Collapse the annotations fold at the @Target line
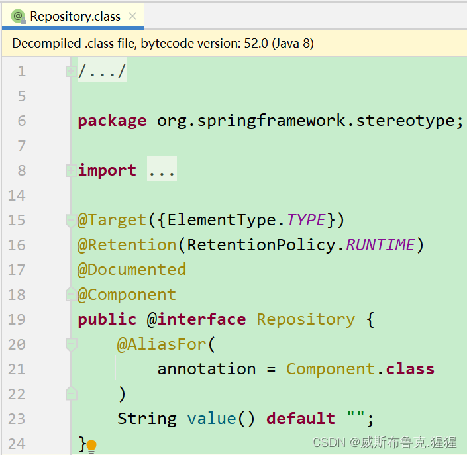 71,220
